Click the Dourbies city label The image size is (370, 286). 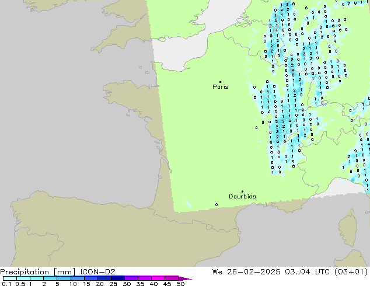[x=242, y=196]
